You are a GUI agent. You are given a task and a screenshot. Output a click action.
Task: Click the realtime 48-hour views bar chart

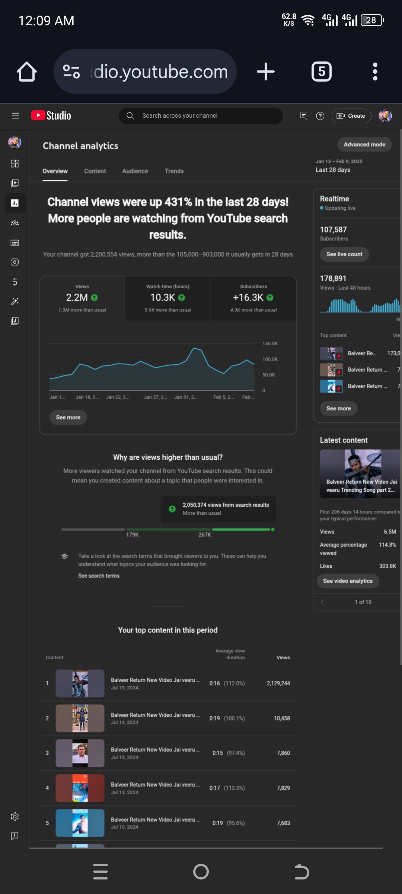(360, 305)
